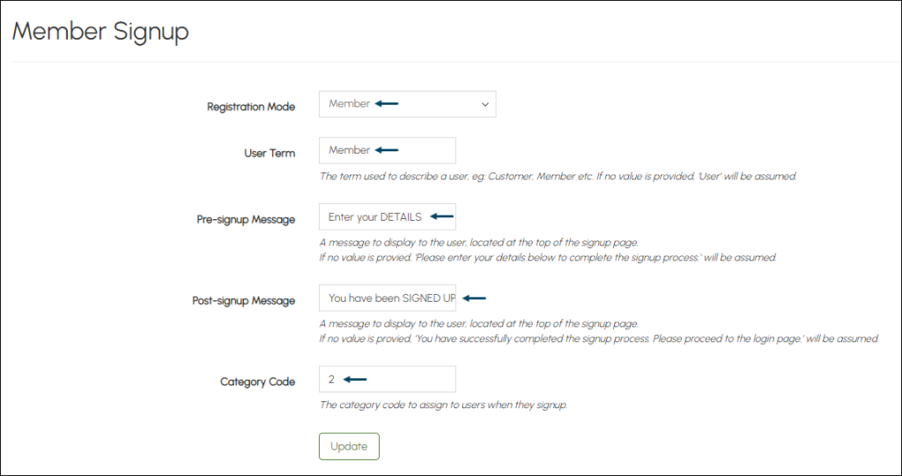Click the category code help text
Screen dimensions: 902x476
point(444,405)
